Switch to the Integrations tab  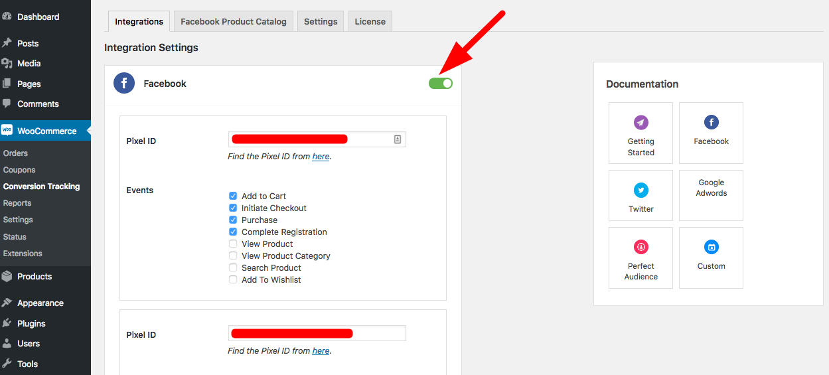[139, 21]
